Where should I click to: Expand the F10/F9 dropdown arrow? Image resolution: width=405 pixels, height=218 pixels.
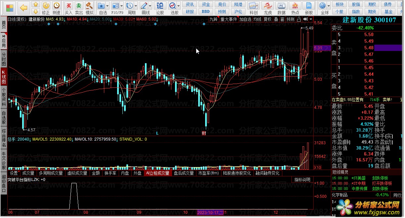[x=122, y=6]
